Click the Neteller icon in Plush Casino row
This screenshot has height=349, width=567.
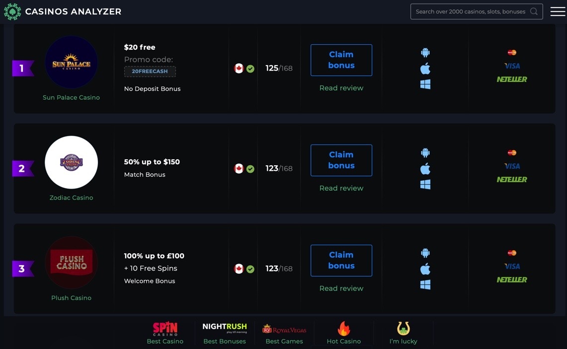click(x=512, y=279)
